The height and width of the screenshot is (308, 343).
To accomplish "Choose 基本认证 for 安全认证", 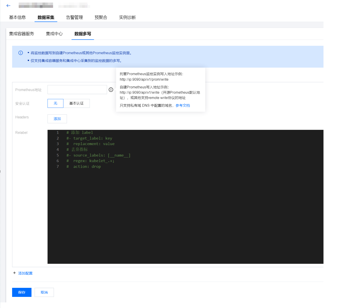I will coord(76,103).
